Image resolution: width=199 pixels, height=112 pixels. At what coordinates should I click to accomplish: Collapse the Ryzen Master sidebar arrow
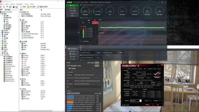[79, 32]
